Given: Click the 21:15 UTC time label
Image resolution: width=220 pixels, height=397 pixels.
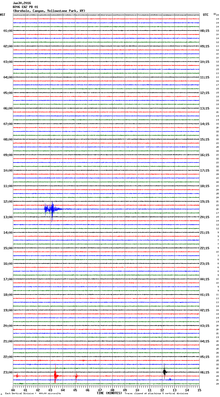Looking at the screenshot, I should (205, 233).
